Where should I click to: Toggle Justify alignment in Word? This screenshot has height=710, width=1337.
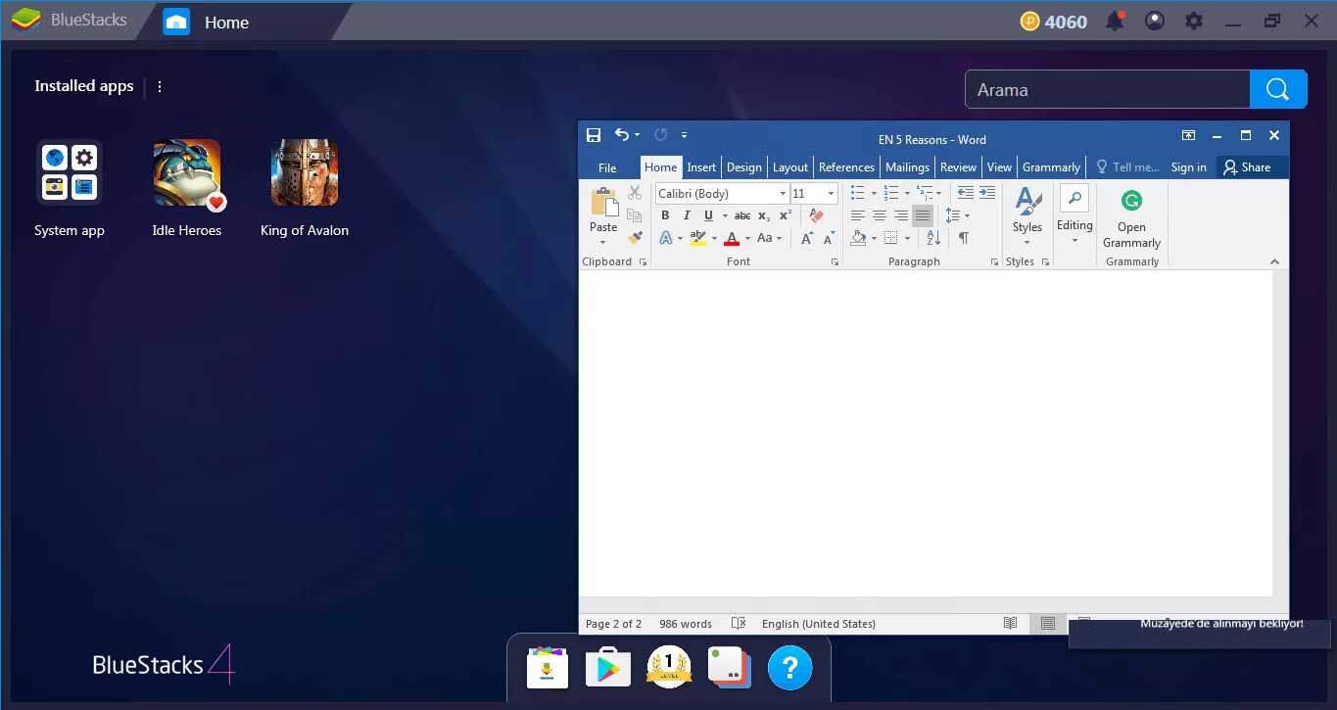(x=923, y=215)
